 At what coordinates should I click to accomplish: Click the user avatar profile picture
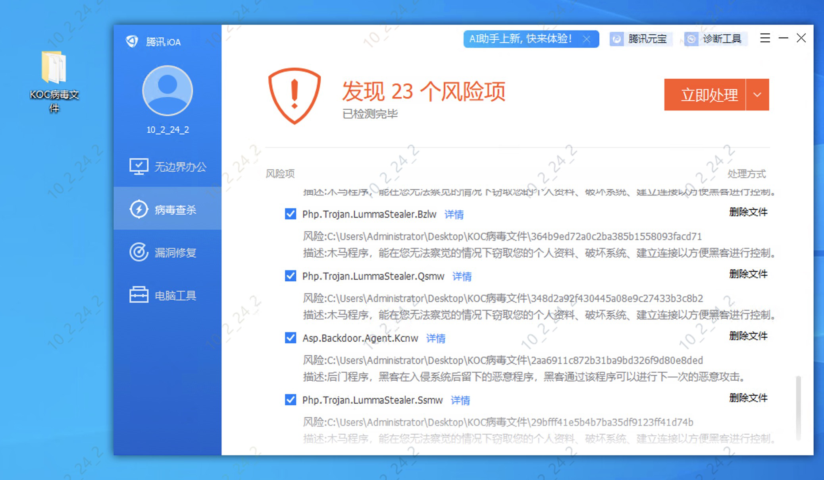[167, 91]
